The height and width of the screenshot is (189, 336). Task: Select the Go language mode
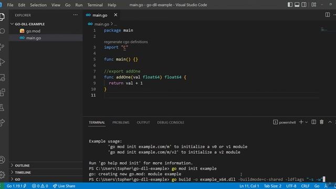pyautogui.click(x=317, y=186)
